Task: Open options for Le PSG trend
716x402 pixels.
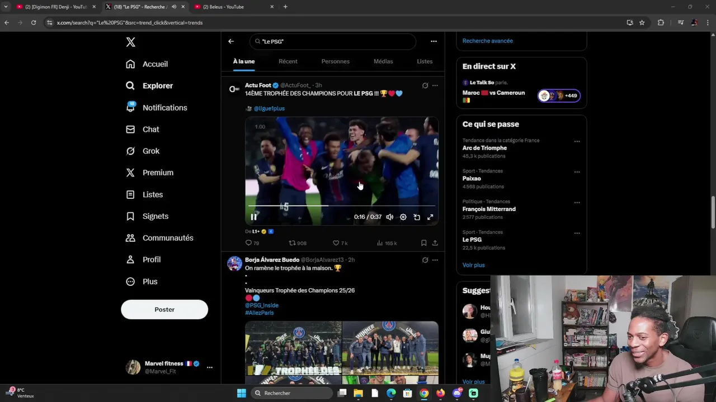Action: tap(577, 233)
